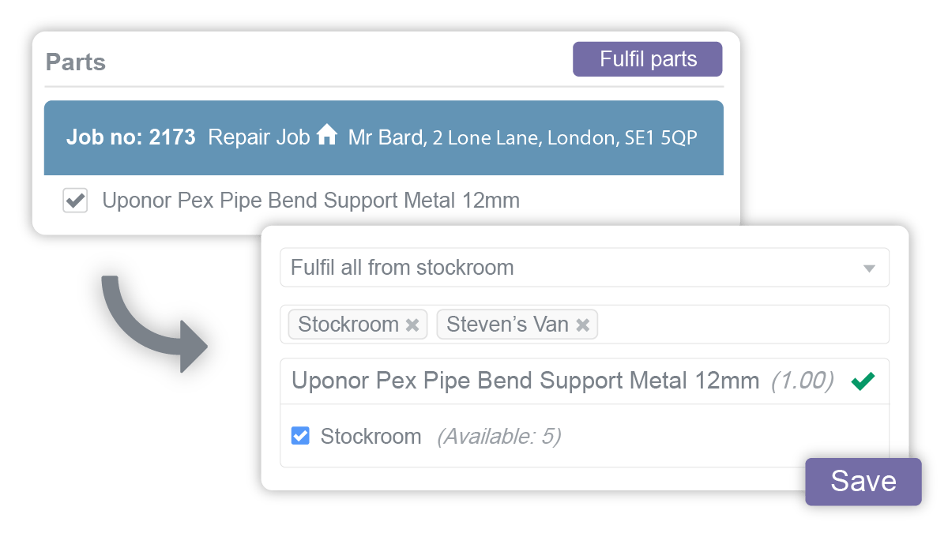Click the dropdown arrow in the fulfil selector
Image resolution: width=948 pixels, height=533 pixels.
[x=869, y=268]
